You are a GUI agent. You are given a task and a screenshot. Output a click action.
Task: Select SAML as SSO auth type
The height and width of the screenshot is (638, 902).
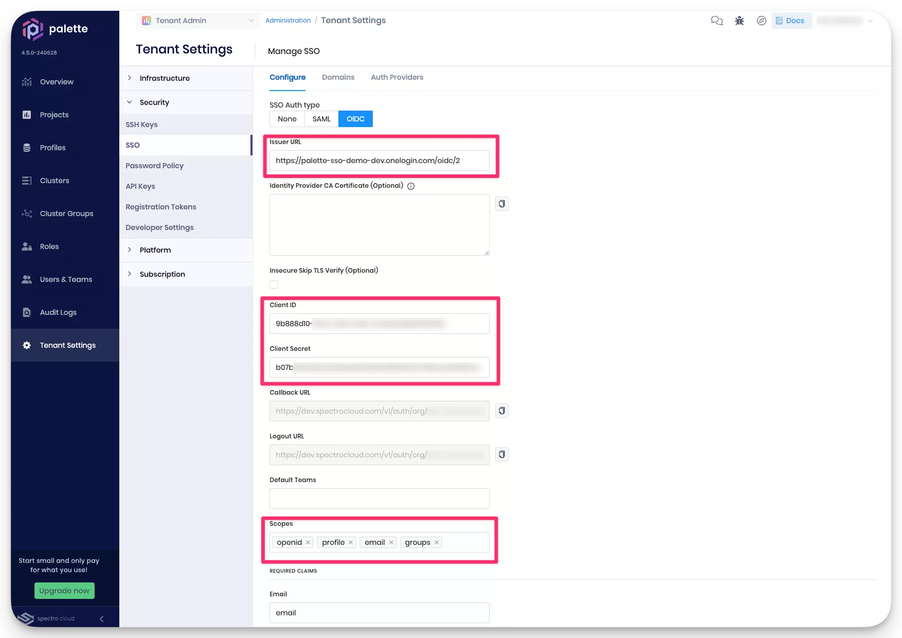321,119
